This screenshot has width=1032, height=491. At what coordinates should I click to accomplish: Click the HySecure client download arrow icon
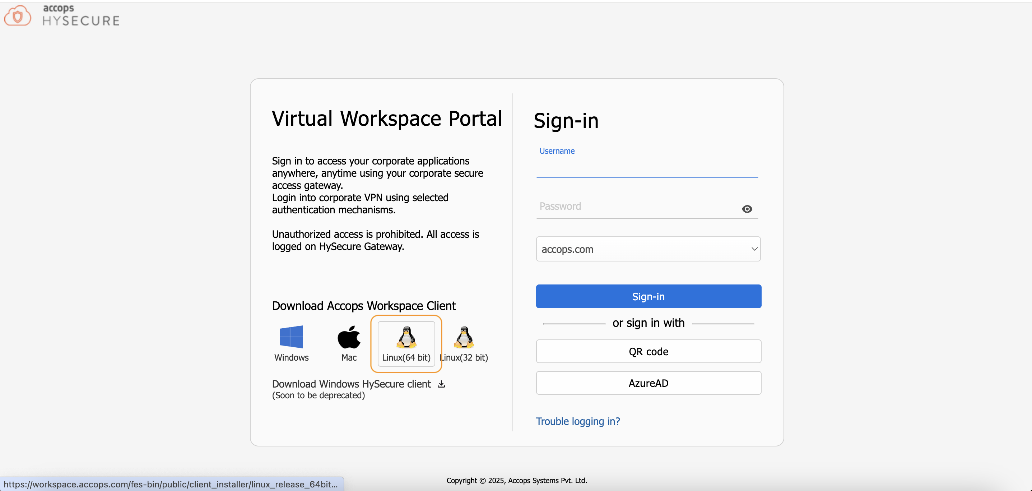point(441,384)
